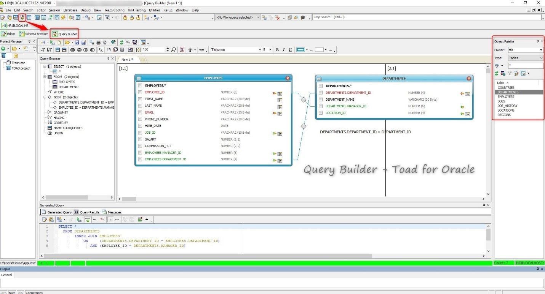Open the Utilities menu

click(x=154, y=10)
